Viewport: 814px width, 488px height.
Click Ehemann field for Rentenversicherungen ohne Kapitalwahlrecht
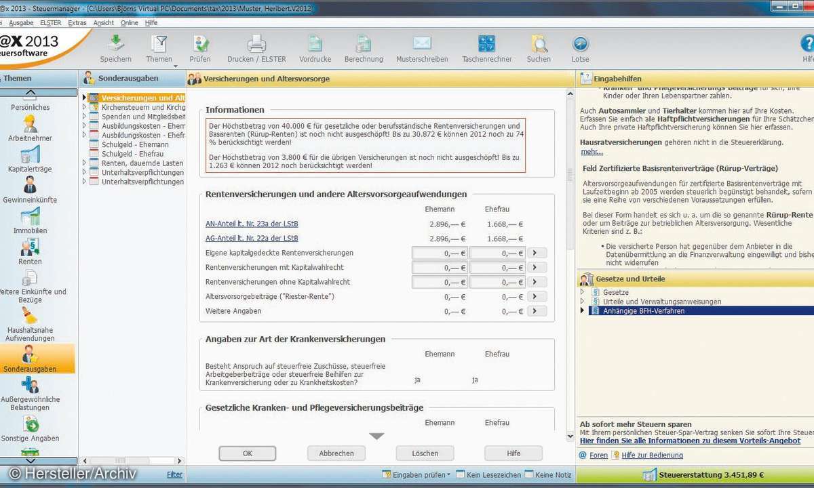click(x=440, y=282)
